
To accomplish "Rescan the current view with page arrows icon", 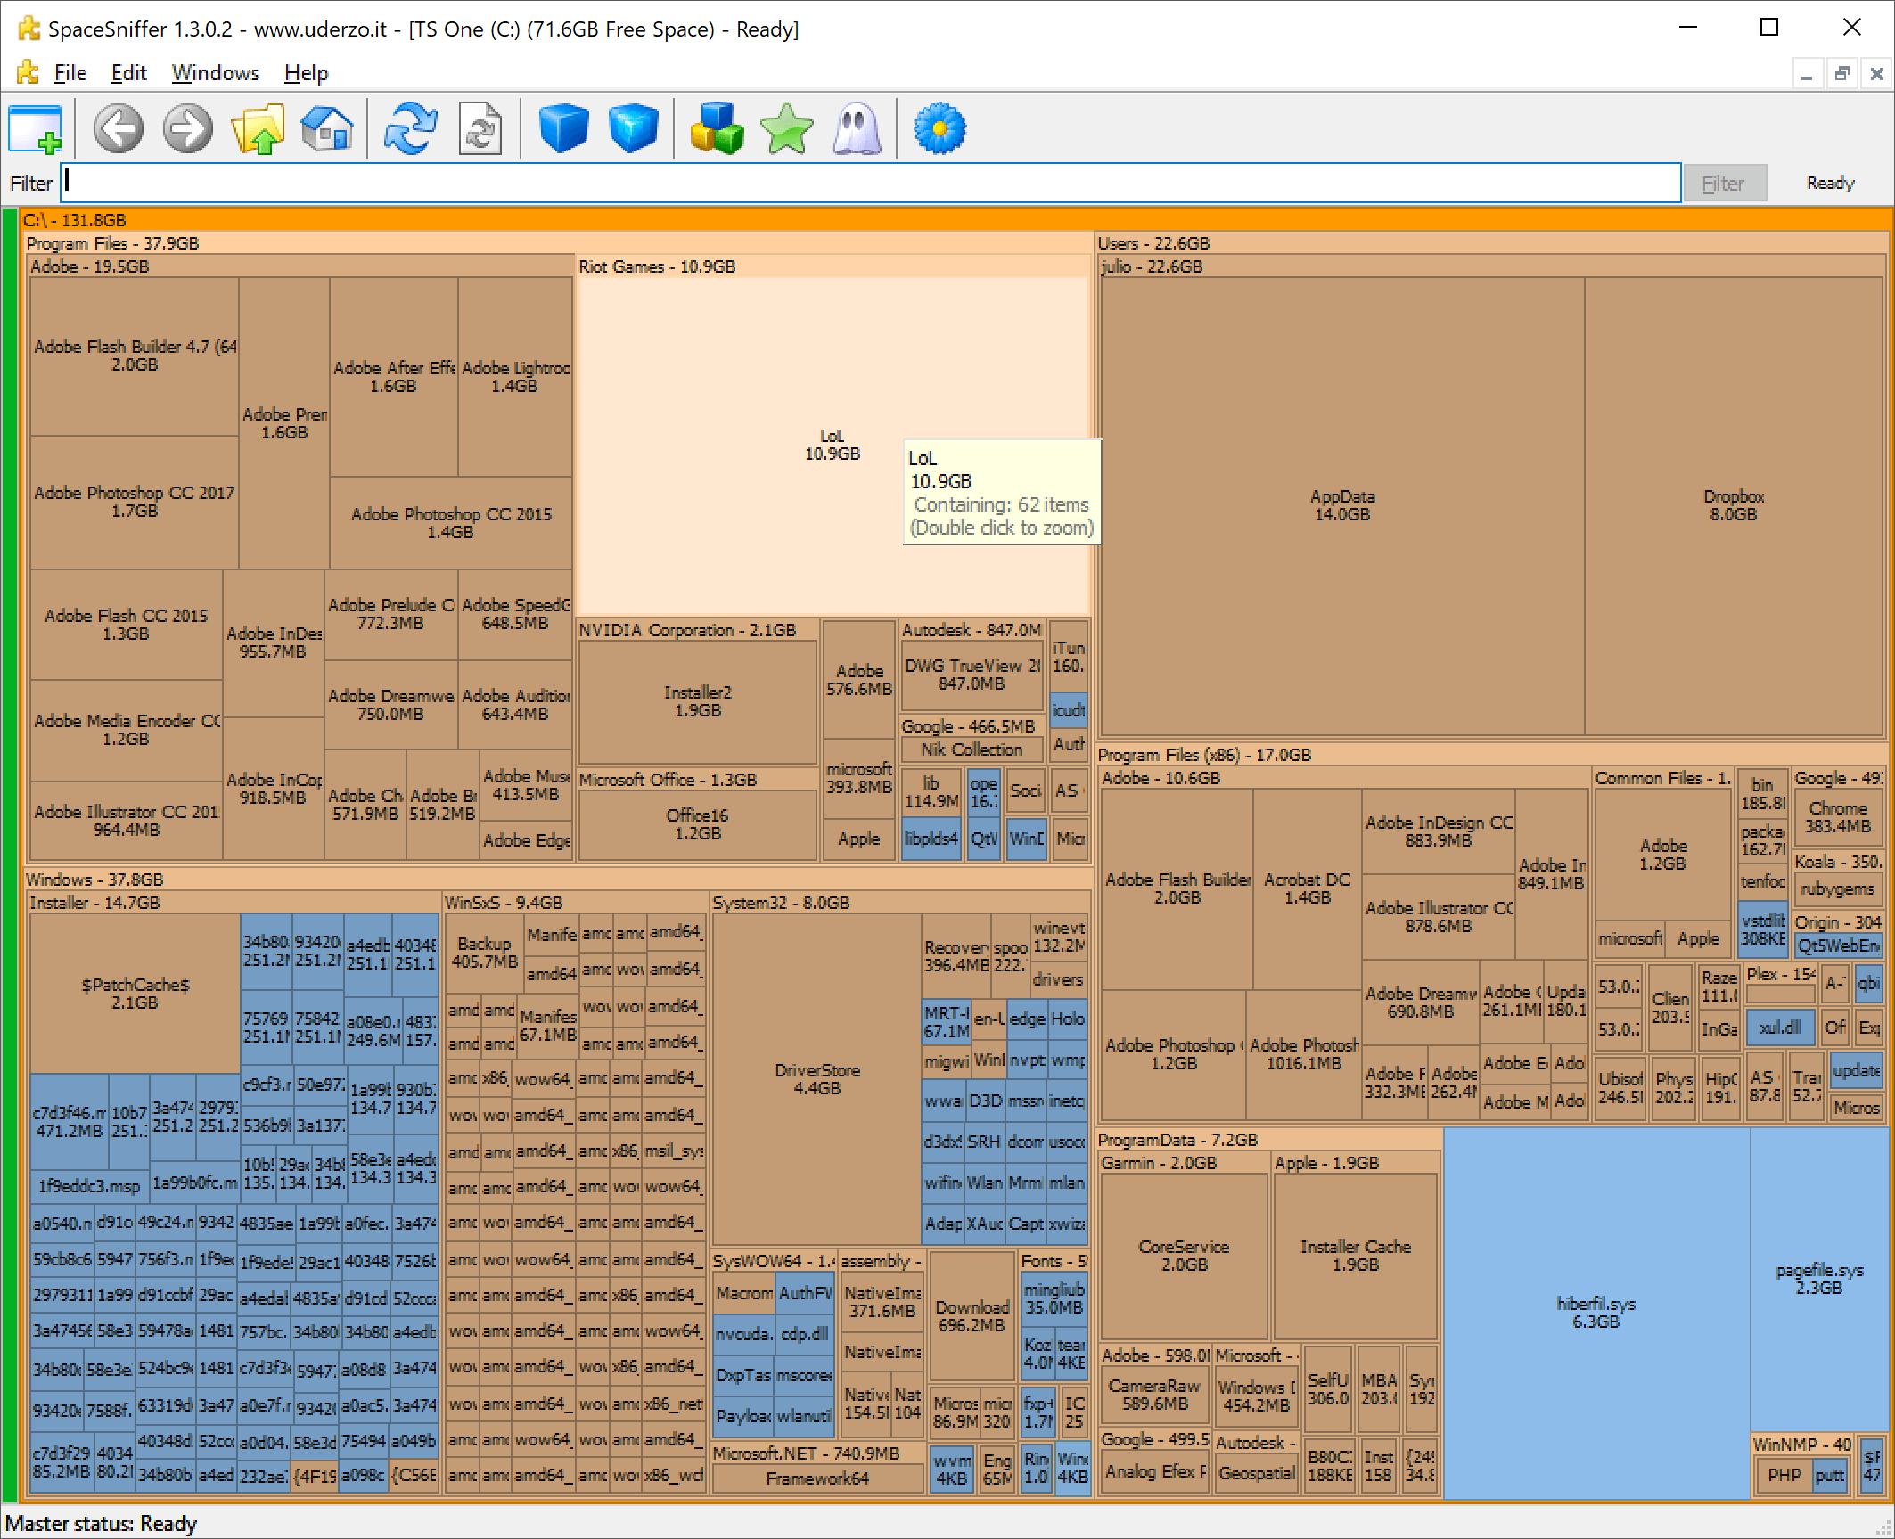I will point(480,129).
